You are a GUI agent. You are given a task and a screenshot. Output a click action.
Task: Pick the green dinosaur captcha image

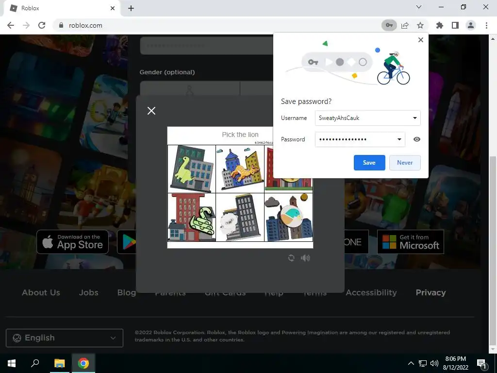coord(191,169)
